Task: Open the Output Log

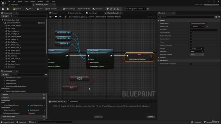Action: coord(21,122)
